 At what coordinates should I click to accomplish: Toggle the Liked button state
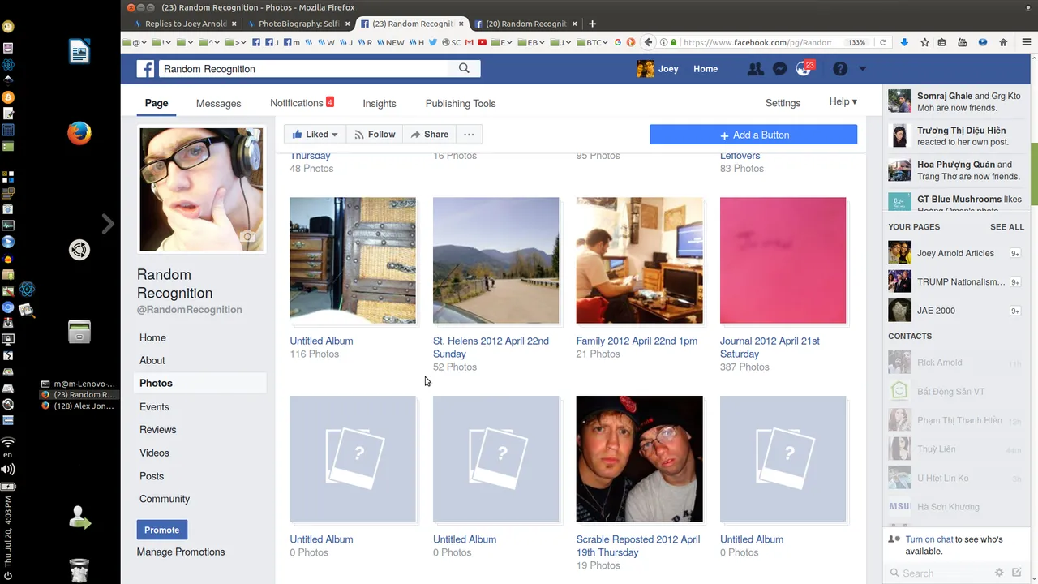315,135
